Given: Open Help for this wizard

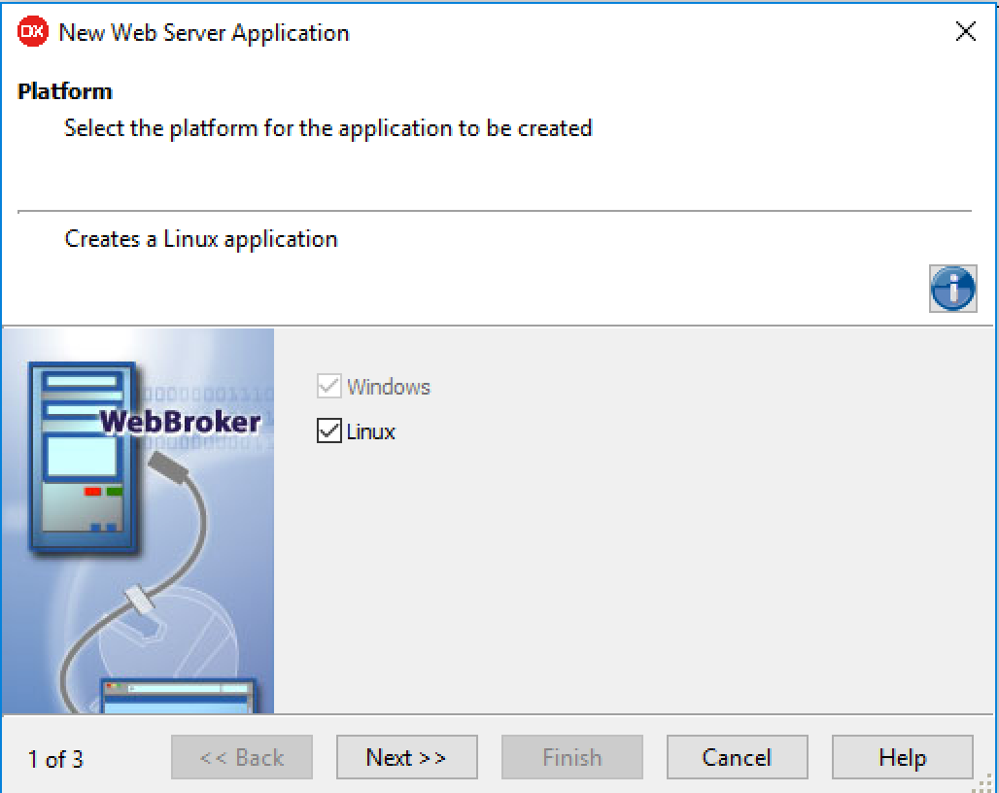Looking at the screenshot, I should pos(902,757).
